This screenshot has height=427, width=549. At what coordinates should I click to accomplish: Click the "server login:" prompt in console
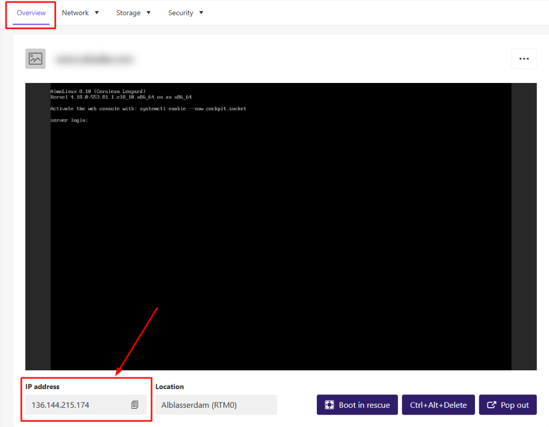click(69, 120)
